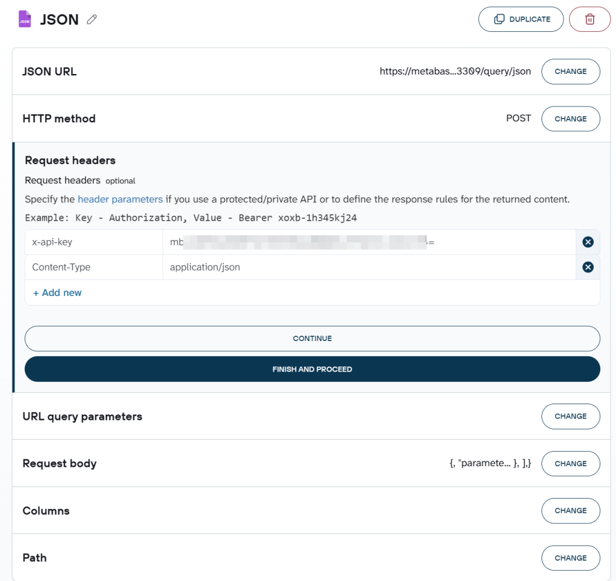Click the Continue button
Screen dimensions: 616x581
tap(312, 339)
